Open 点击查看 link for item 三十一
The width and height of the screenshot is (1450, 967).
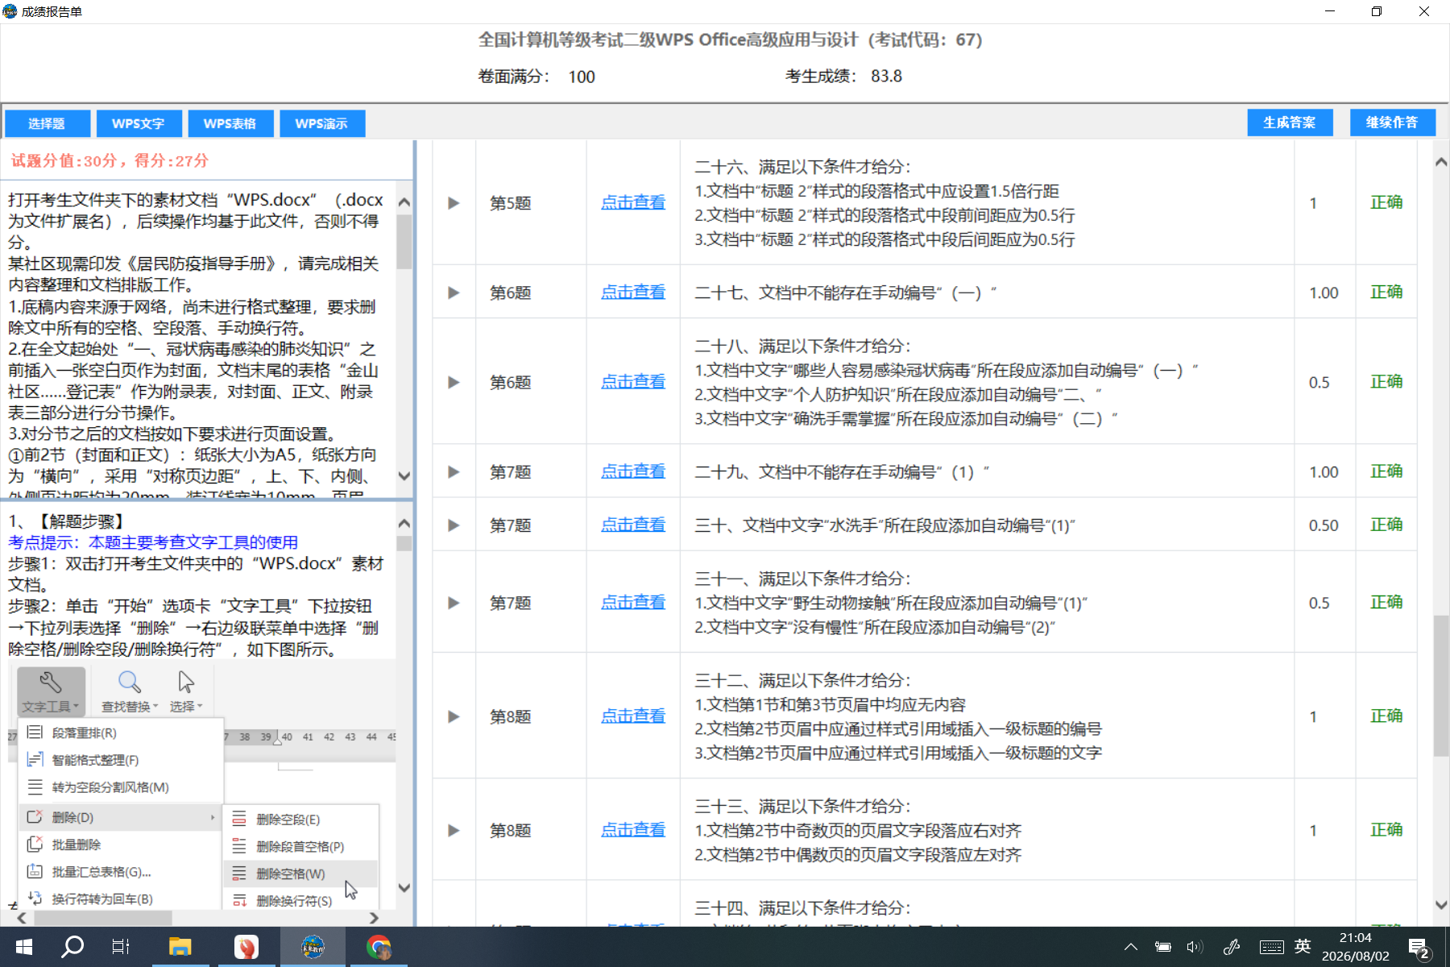pyautogui.click(x=633, y=603)
